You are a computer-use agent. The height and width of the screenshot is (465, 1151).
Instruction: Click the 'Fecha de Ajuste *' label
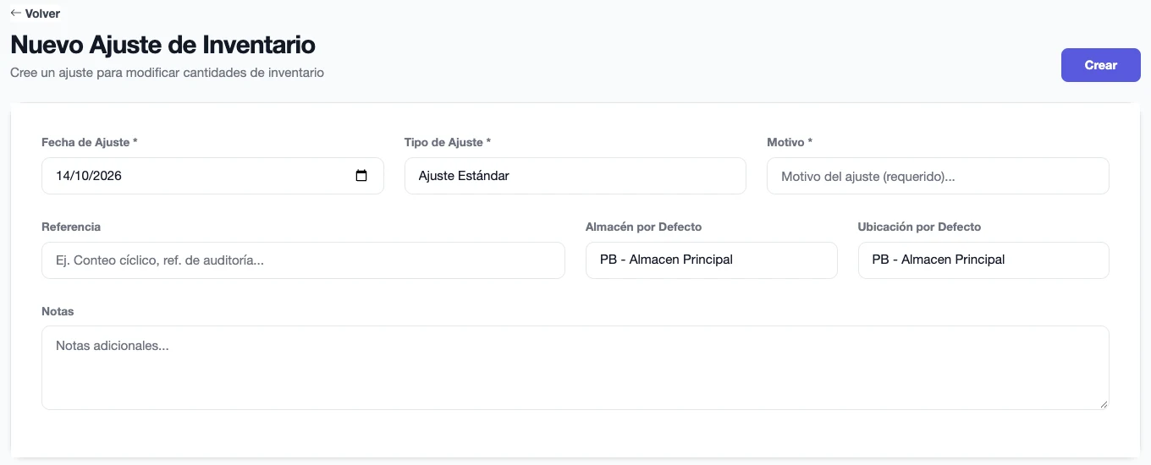coord(90,142)
